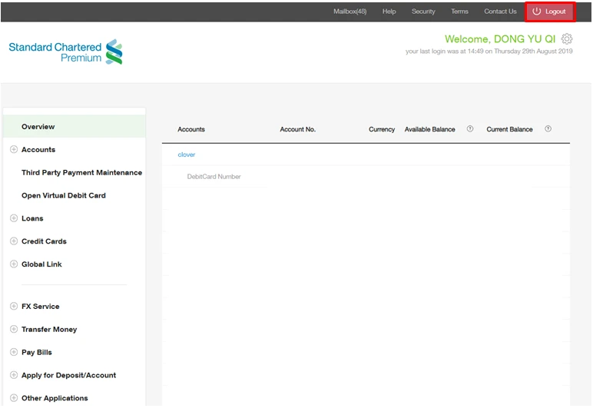Click the DebitCard Number text
Image resolution: width=593 pixels, height=415 pixels.
[214, 177]
